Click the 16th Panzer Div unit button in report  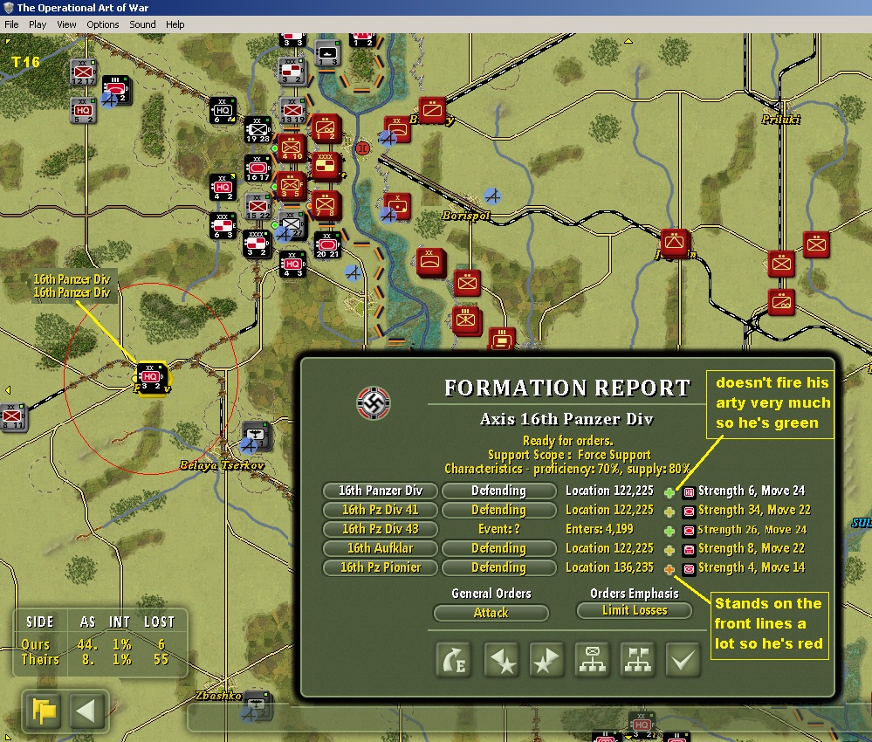click(381, 491)
